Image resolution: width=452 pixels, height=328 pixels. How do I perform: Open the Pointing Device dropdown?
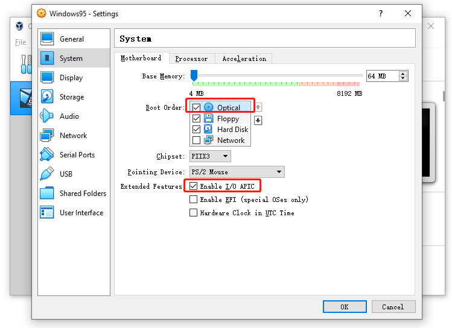(x=237, y=172)
